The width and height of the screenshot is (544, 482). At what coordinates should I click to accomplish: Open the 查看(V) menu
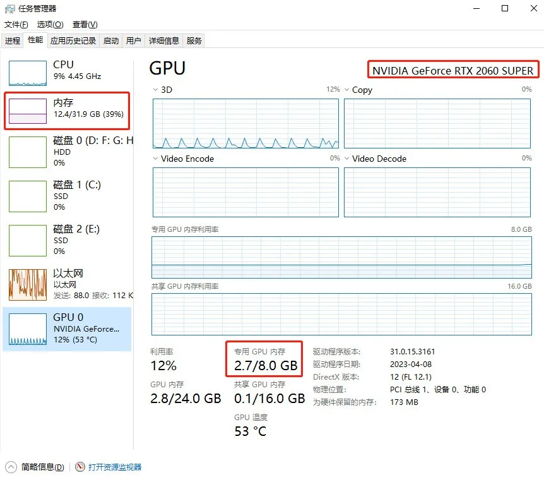click(x=85, y=25)
